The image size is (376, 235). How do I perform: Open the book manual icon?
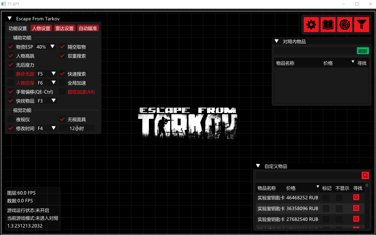point(328,25)
